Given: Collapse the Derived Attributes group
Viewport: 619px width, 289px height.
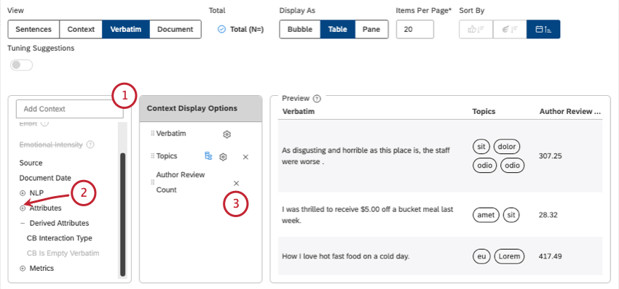Looking at the screenshot, I should 23,223.
